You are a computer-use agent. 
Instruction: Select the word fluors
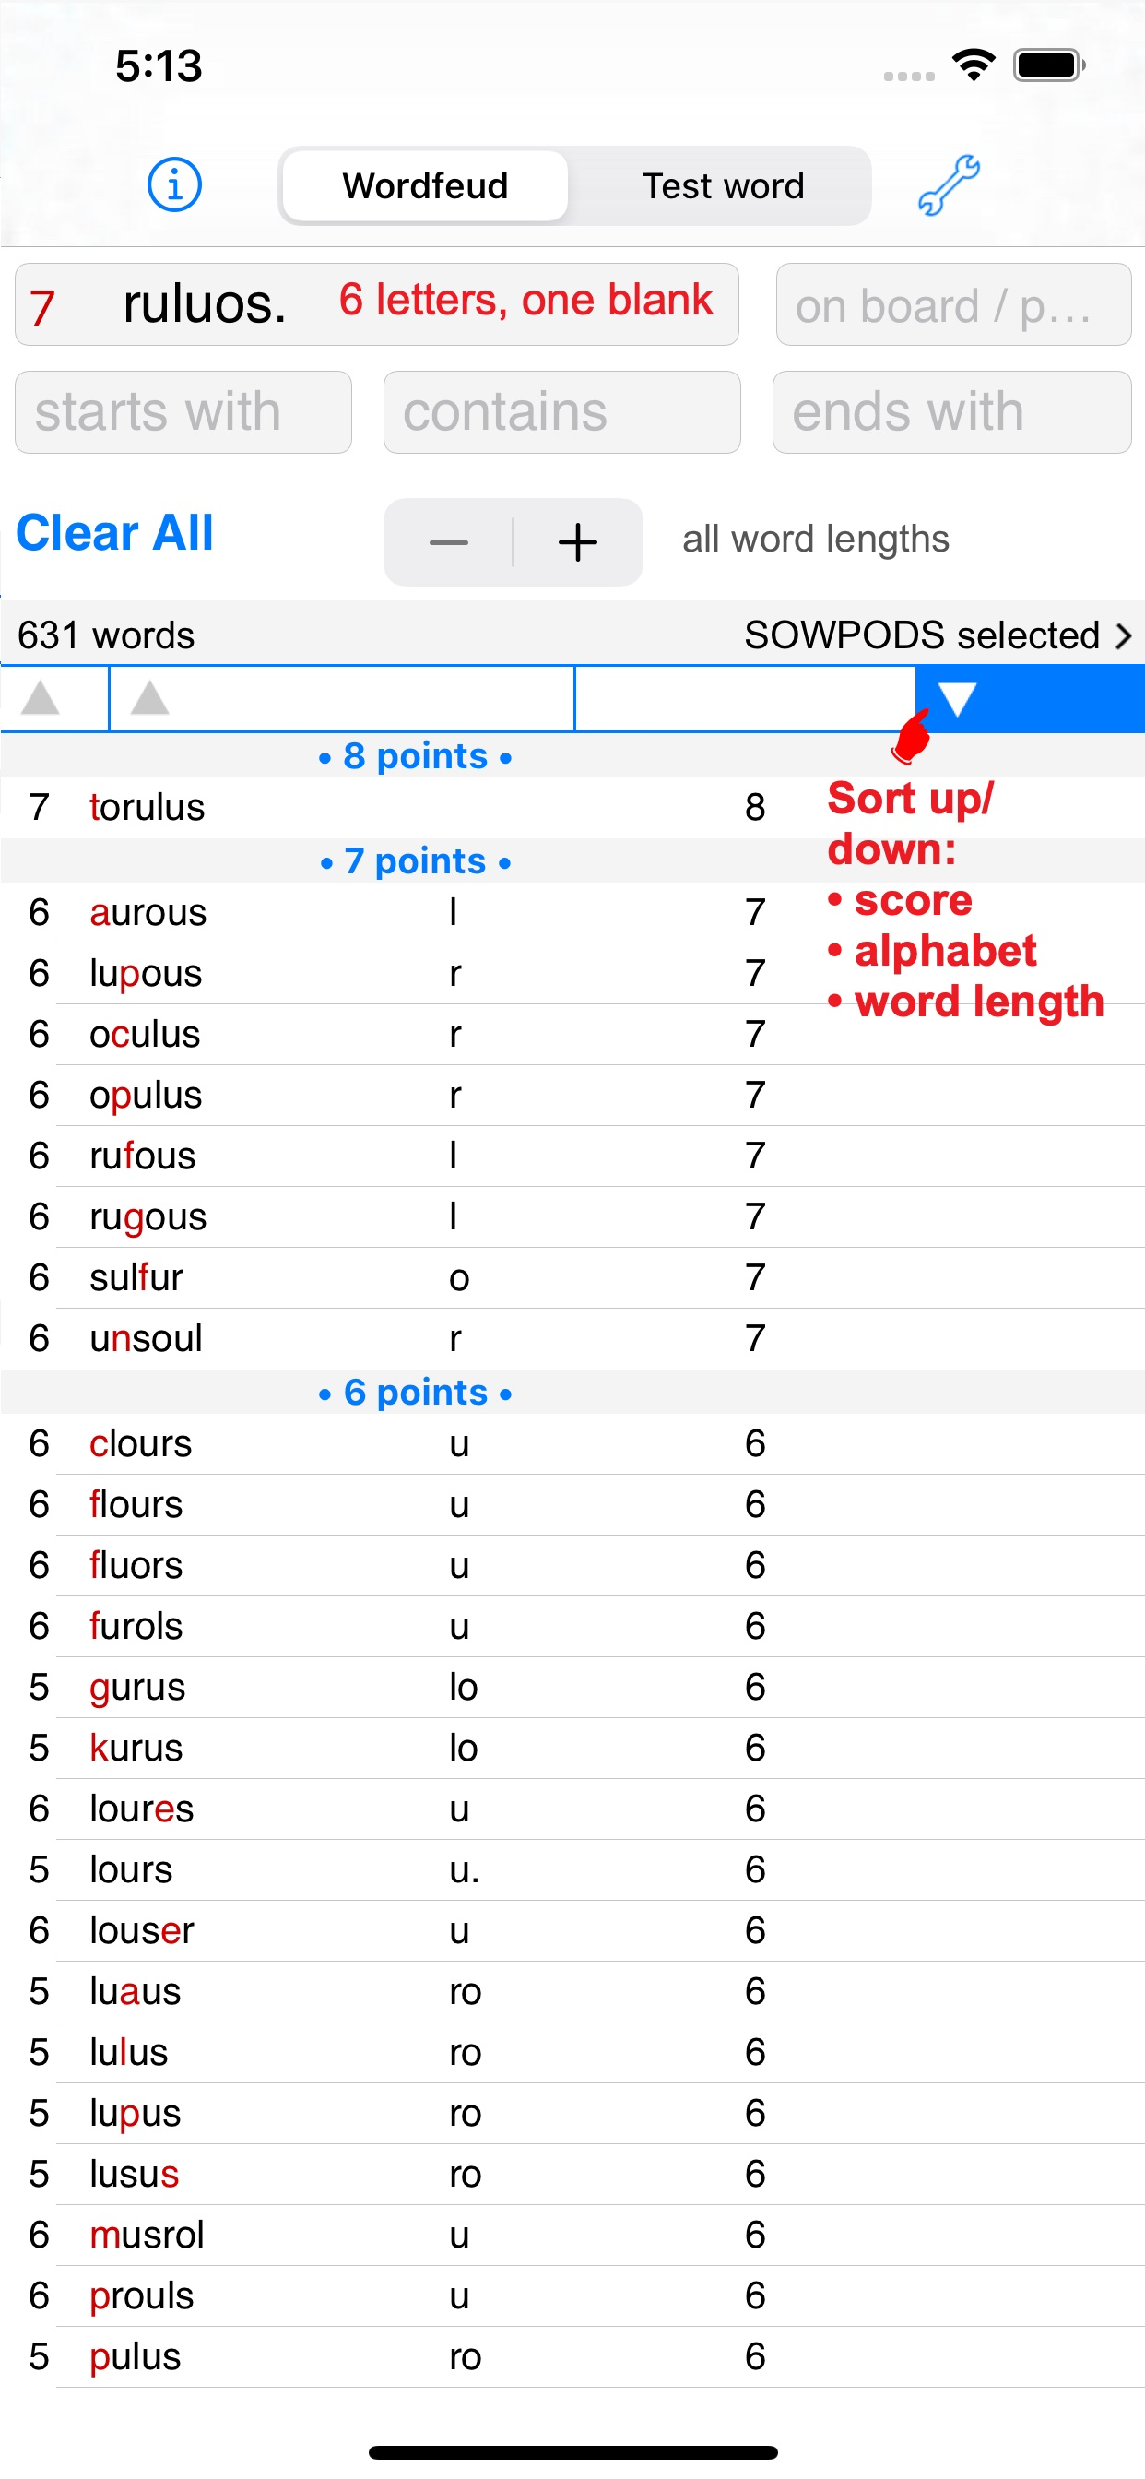[x=136, y=1566]
